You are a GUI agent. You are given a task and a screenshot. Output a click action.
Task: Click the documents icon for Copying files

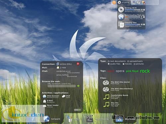121,24
